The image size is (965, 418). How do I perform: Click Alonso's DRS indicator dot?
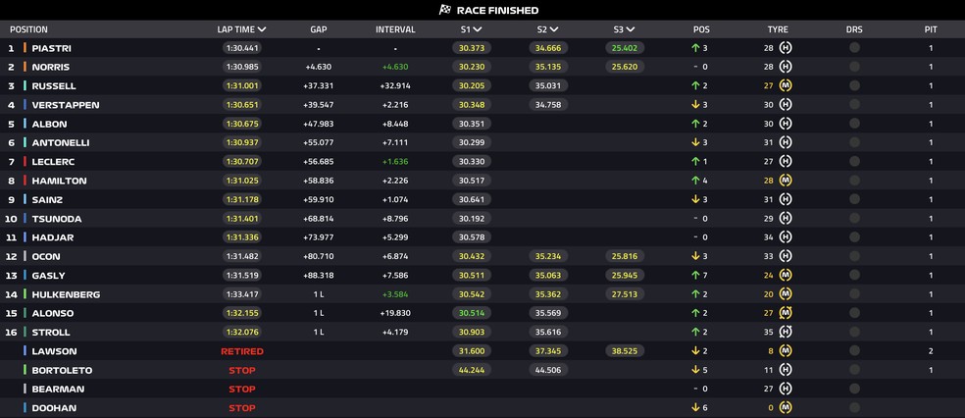854,313
